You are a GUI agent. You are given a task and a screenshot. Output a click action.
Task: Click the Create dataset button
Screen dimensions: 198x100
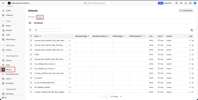(186, 11)
